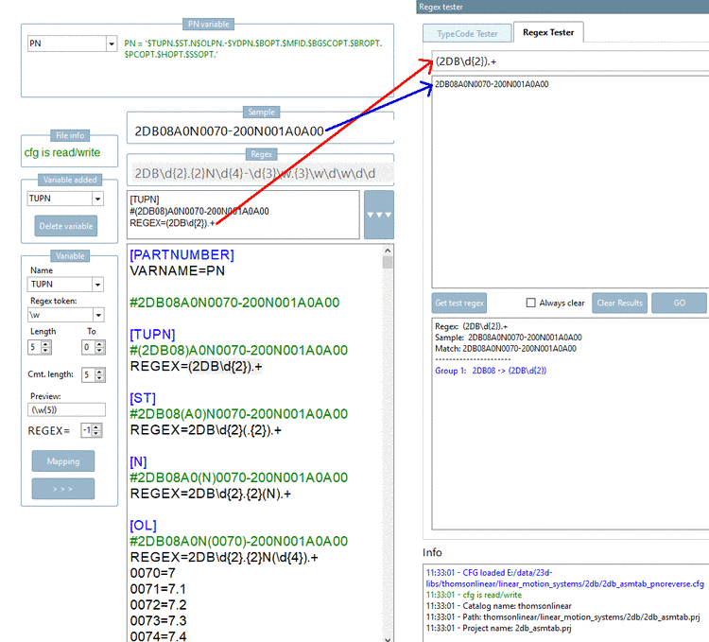Increase the Cmt. length stepper value

100,372
